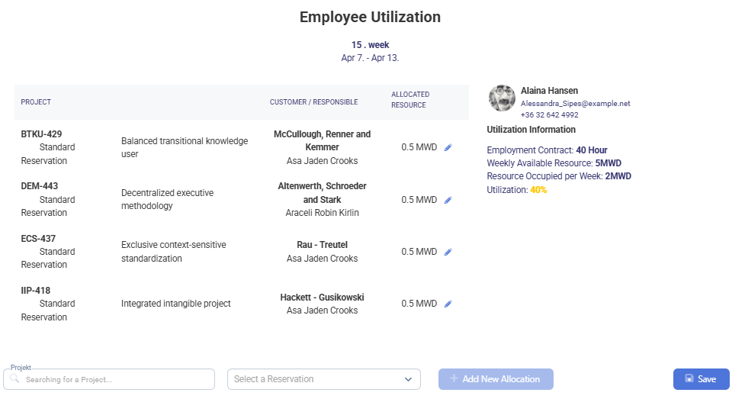Click the Alessandra_Sipes@example.net email link

click(x=575, y=103)
